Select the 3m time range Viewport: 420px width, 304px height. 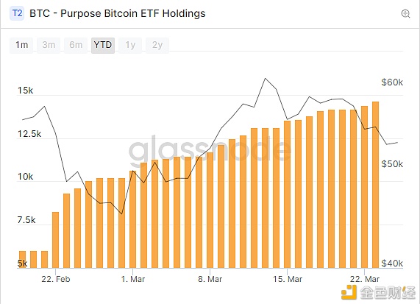click(x=49, y=45)
